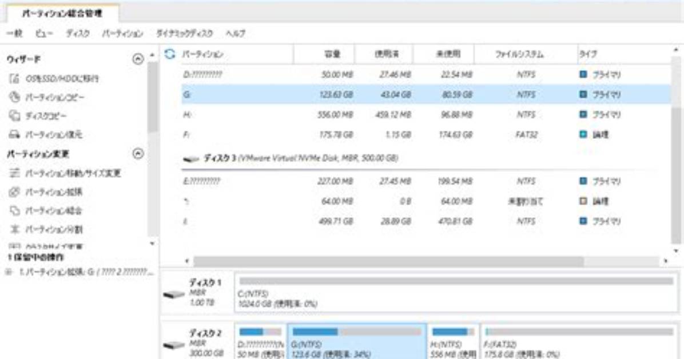Click the パーティションコピー icon in sidebar

tap(14, 97)
